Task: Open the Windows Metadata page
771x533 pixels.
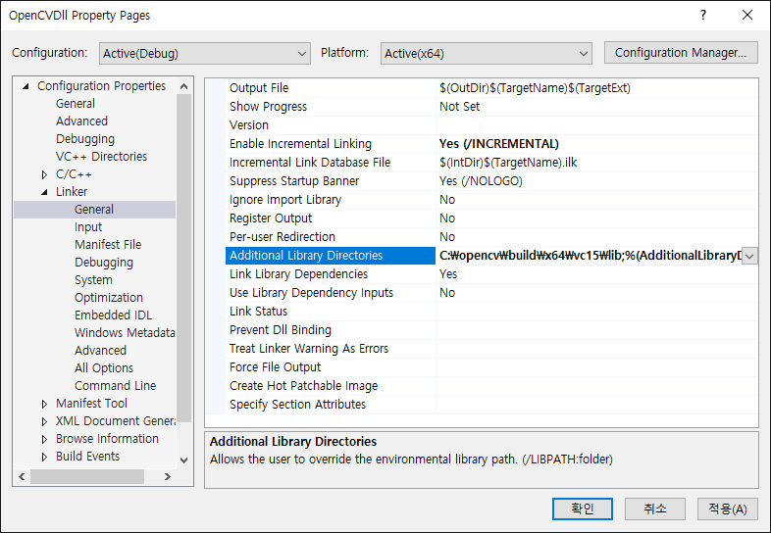Action: (125, 333)
